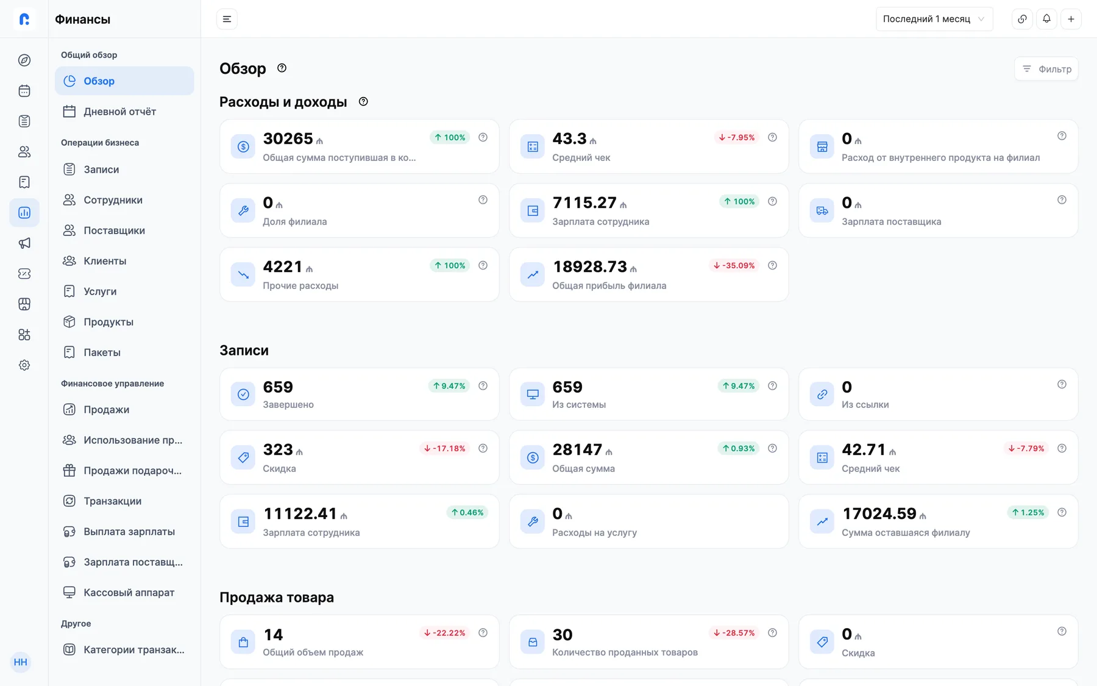Click the 18928.73 branch profit value
This screenshot has height=686, width=1097.
coord(590,267)
